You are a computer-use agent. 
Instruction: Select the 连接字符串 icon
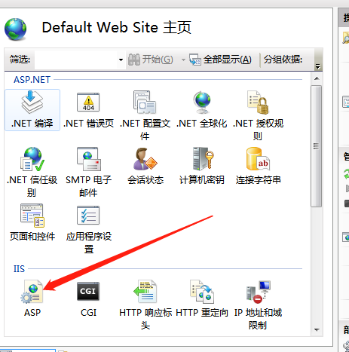258,159
